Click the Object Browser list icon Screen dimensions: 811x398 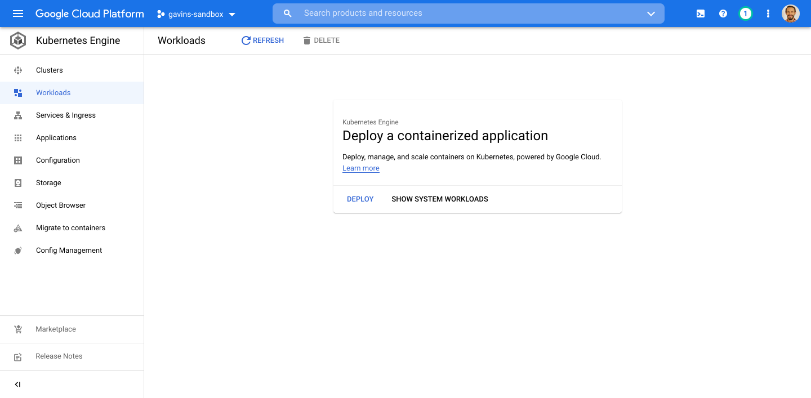coord(18,205)
